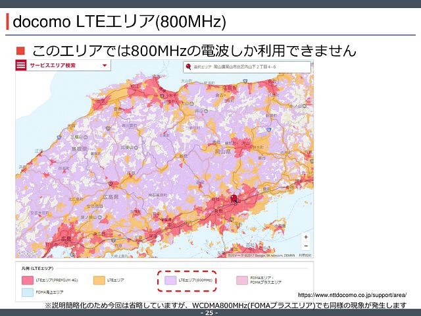This screenshot has width=421, height=316.
Task: Zoom out with the map minus button
Action: [306, 246]
